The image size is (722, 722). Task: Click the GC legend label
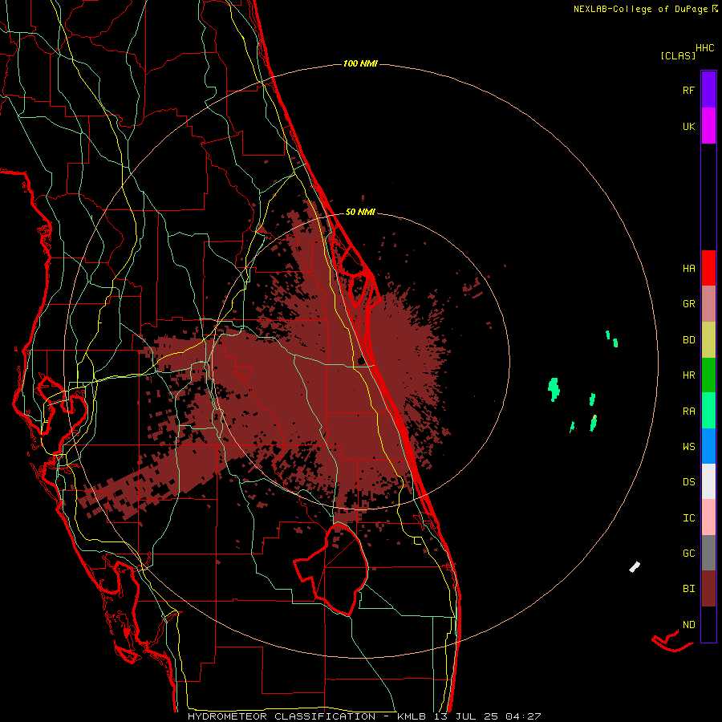tap(688, 553)
